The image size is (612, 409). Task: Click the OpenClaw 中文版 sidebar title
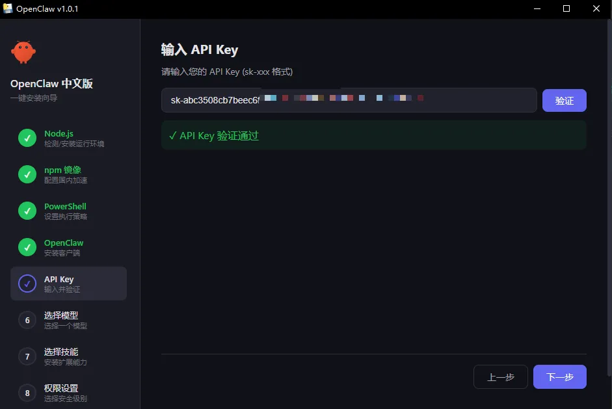tap(51, 83)
